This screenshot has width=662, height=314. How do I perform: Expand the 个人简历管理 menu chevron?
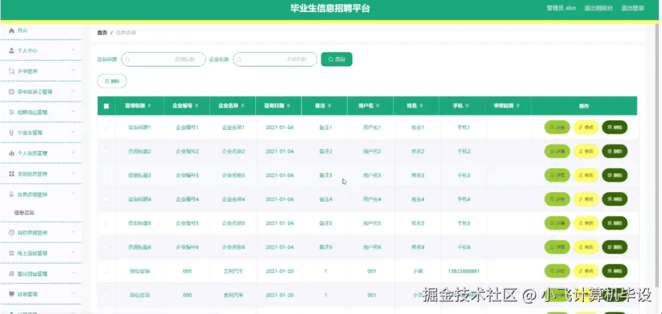point(73,153)
